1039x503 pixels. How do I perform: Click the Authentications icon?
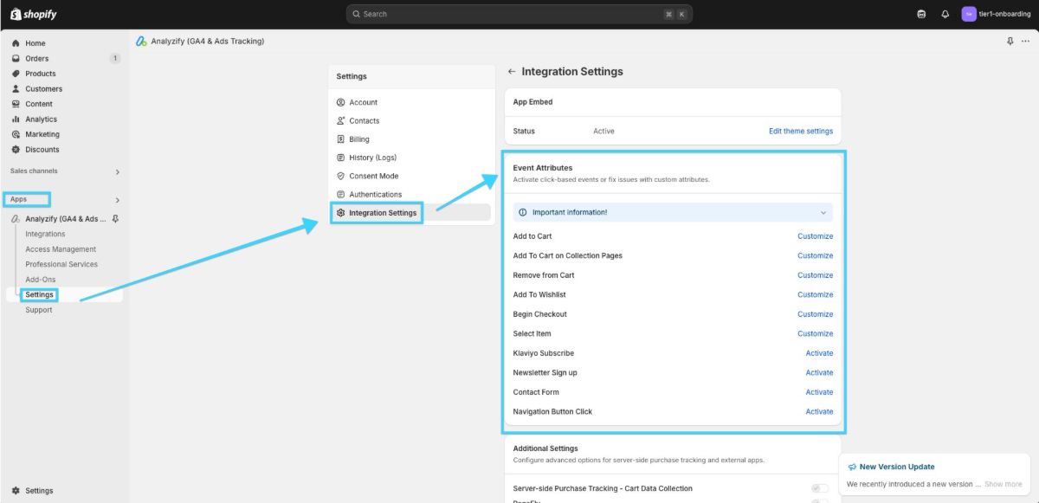click(x=341, y=194)
